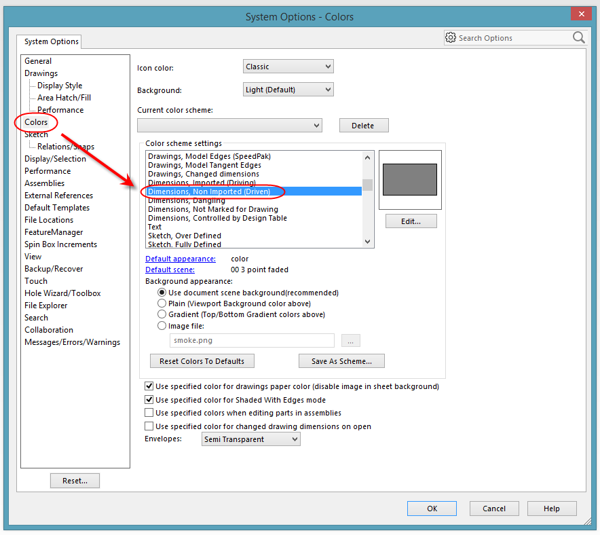Enable Plain viewport background option

coord(162,303)
